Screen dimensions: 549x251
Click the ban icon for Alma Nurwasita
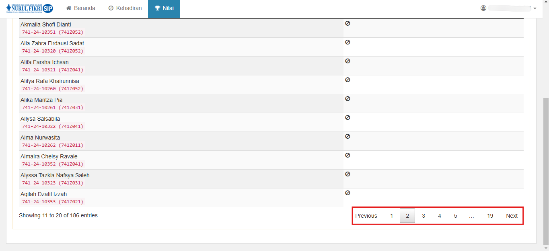[347, 136]
